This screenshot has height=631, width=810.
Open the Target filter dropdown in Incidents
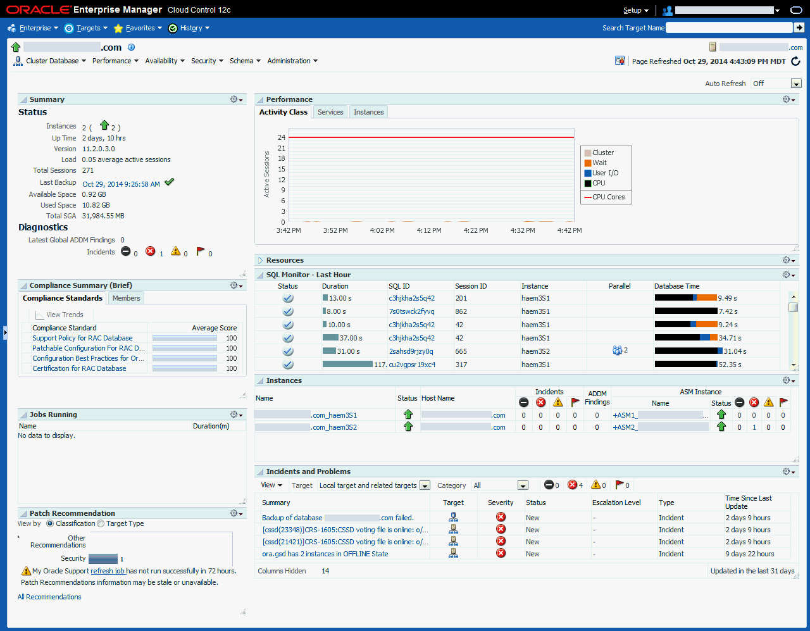click(x=425, y=485)
